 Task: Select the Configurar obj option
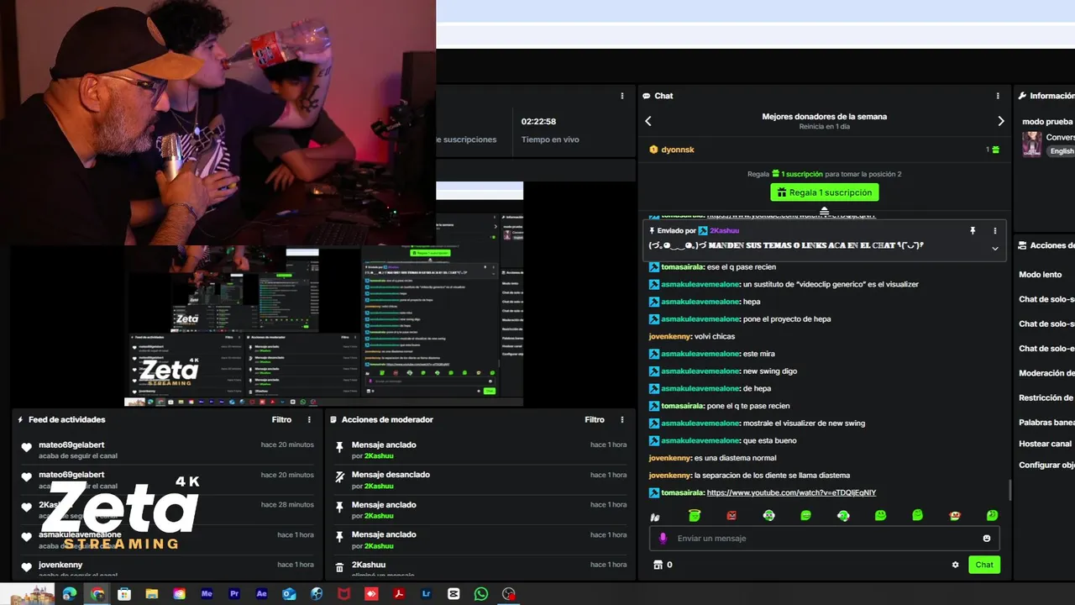click(x=1046, y=465)
